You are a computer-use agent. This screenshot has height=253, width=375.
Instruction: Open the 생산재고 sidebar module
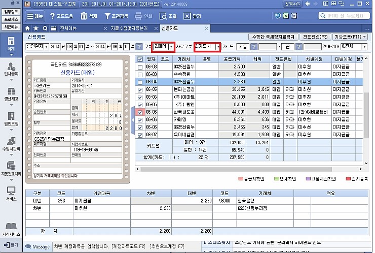click(11, 94)
